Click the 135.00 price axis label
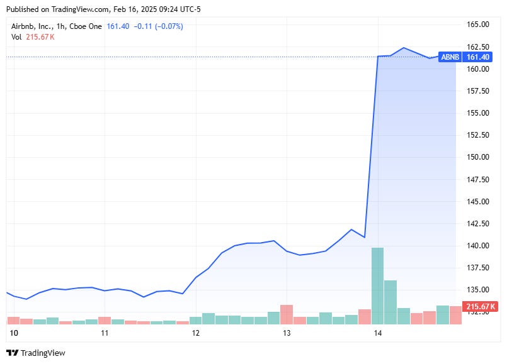507x364 pixels. pos(477,289)
